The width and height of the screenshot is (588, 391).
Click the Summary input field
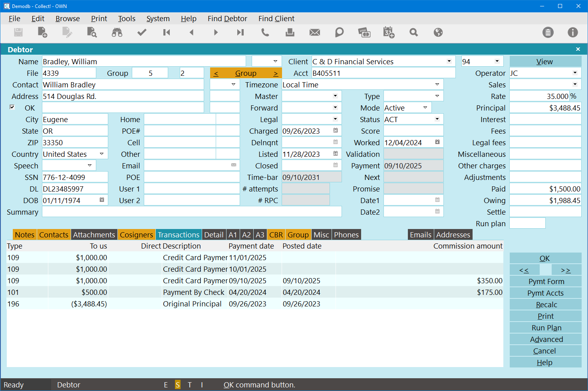pyautogui.click(x=192, y=212)
